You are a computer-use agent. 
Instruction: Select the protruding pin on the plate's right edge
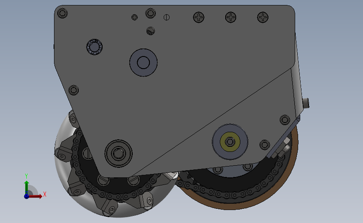point(306,103)
